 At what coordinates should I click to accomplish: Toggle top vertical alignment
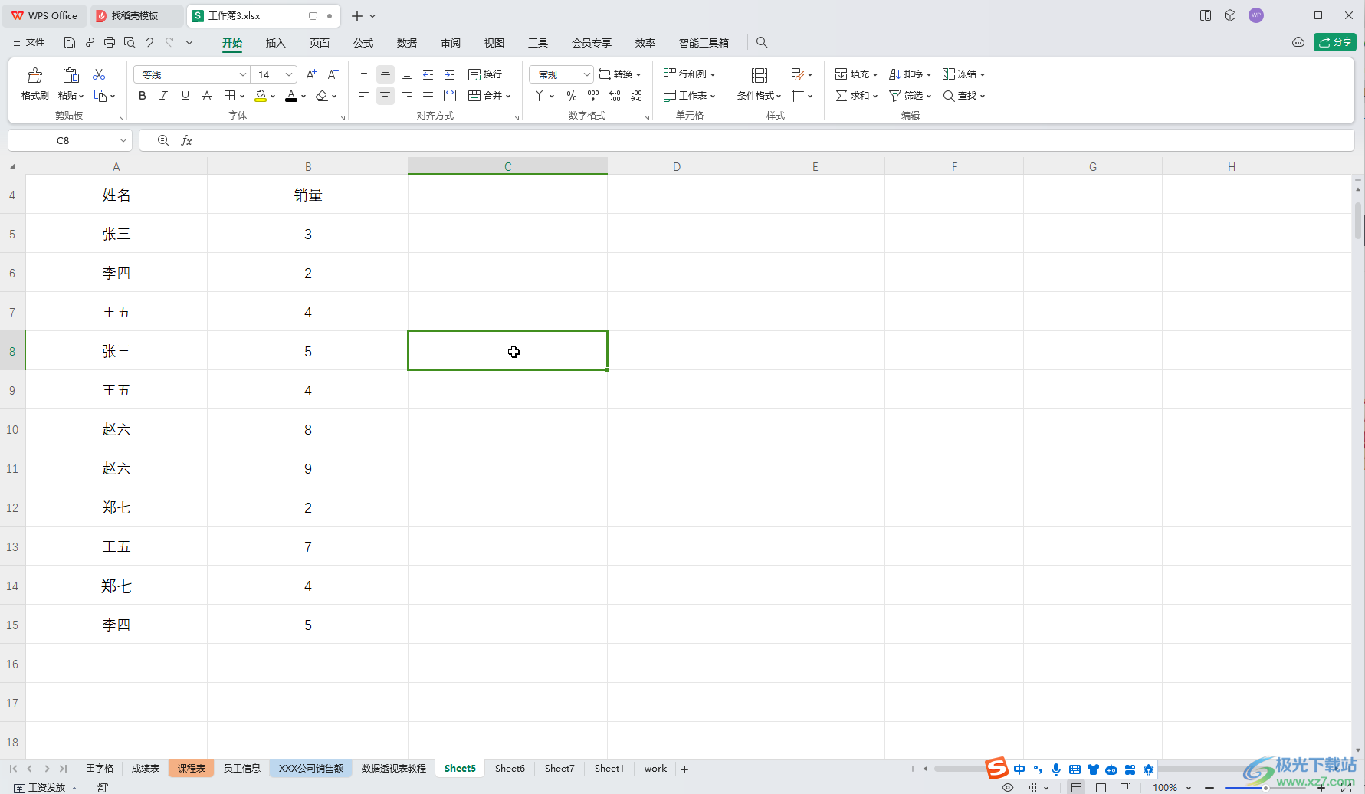(364, 74)
